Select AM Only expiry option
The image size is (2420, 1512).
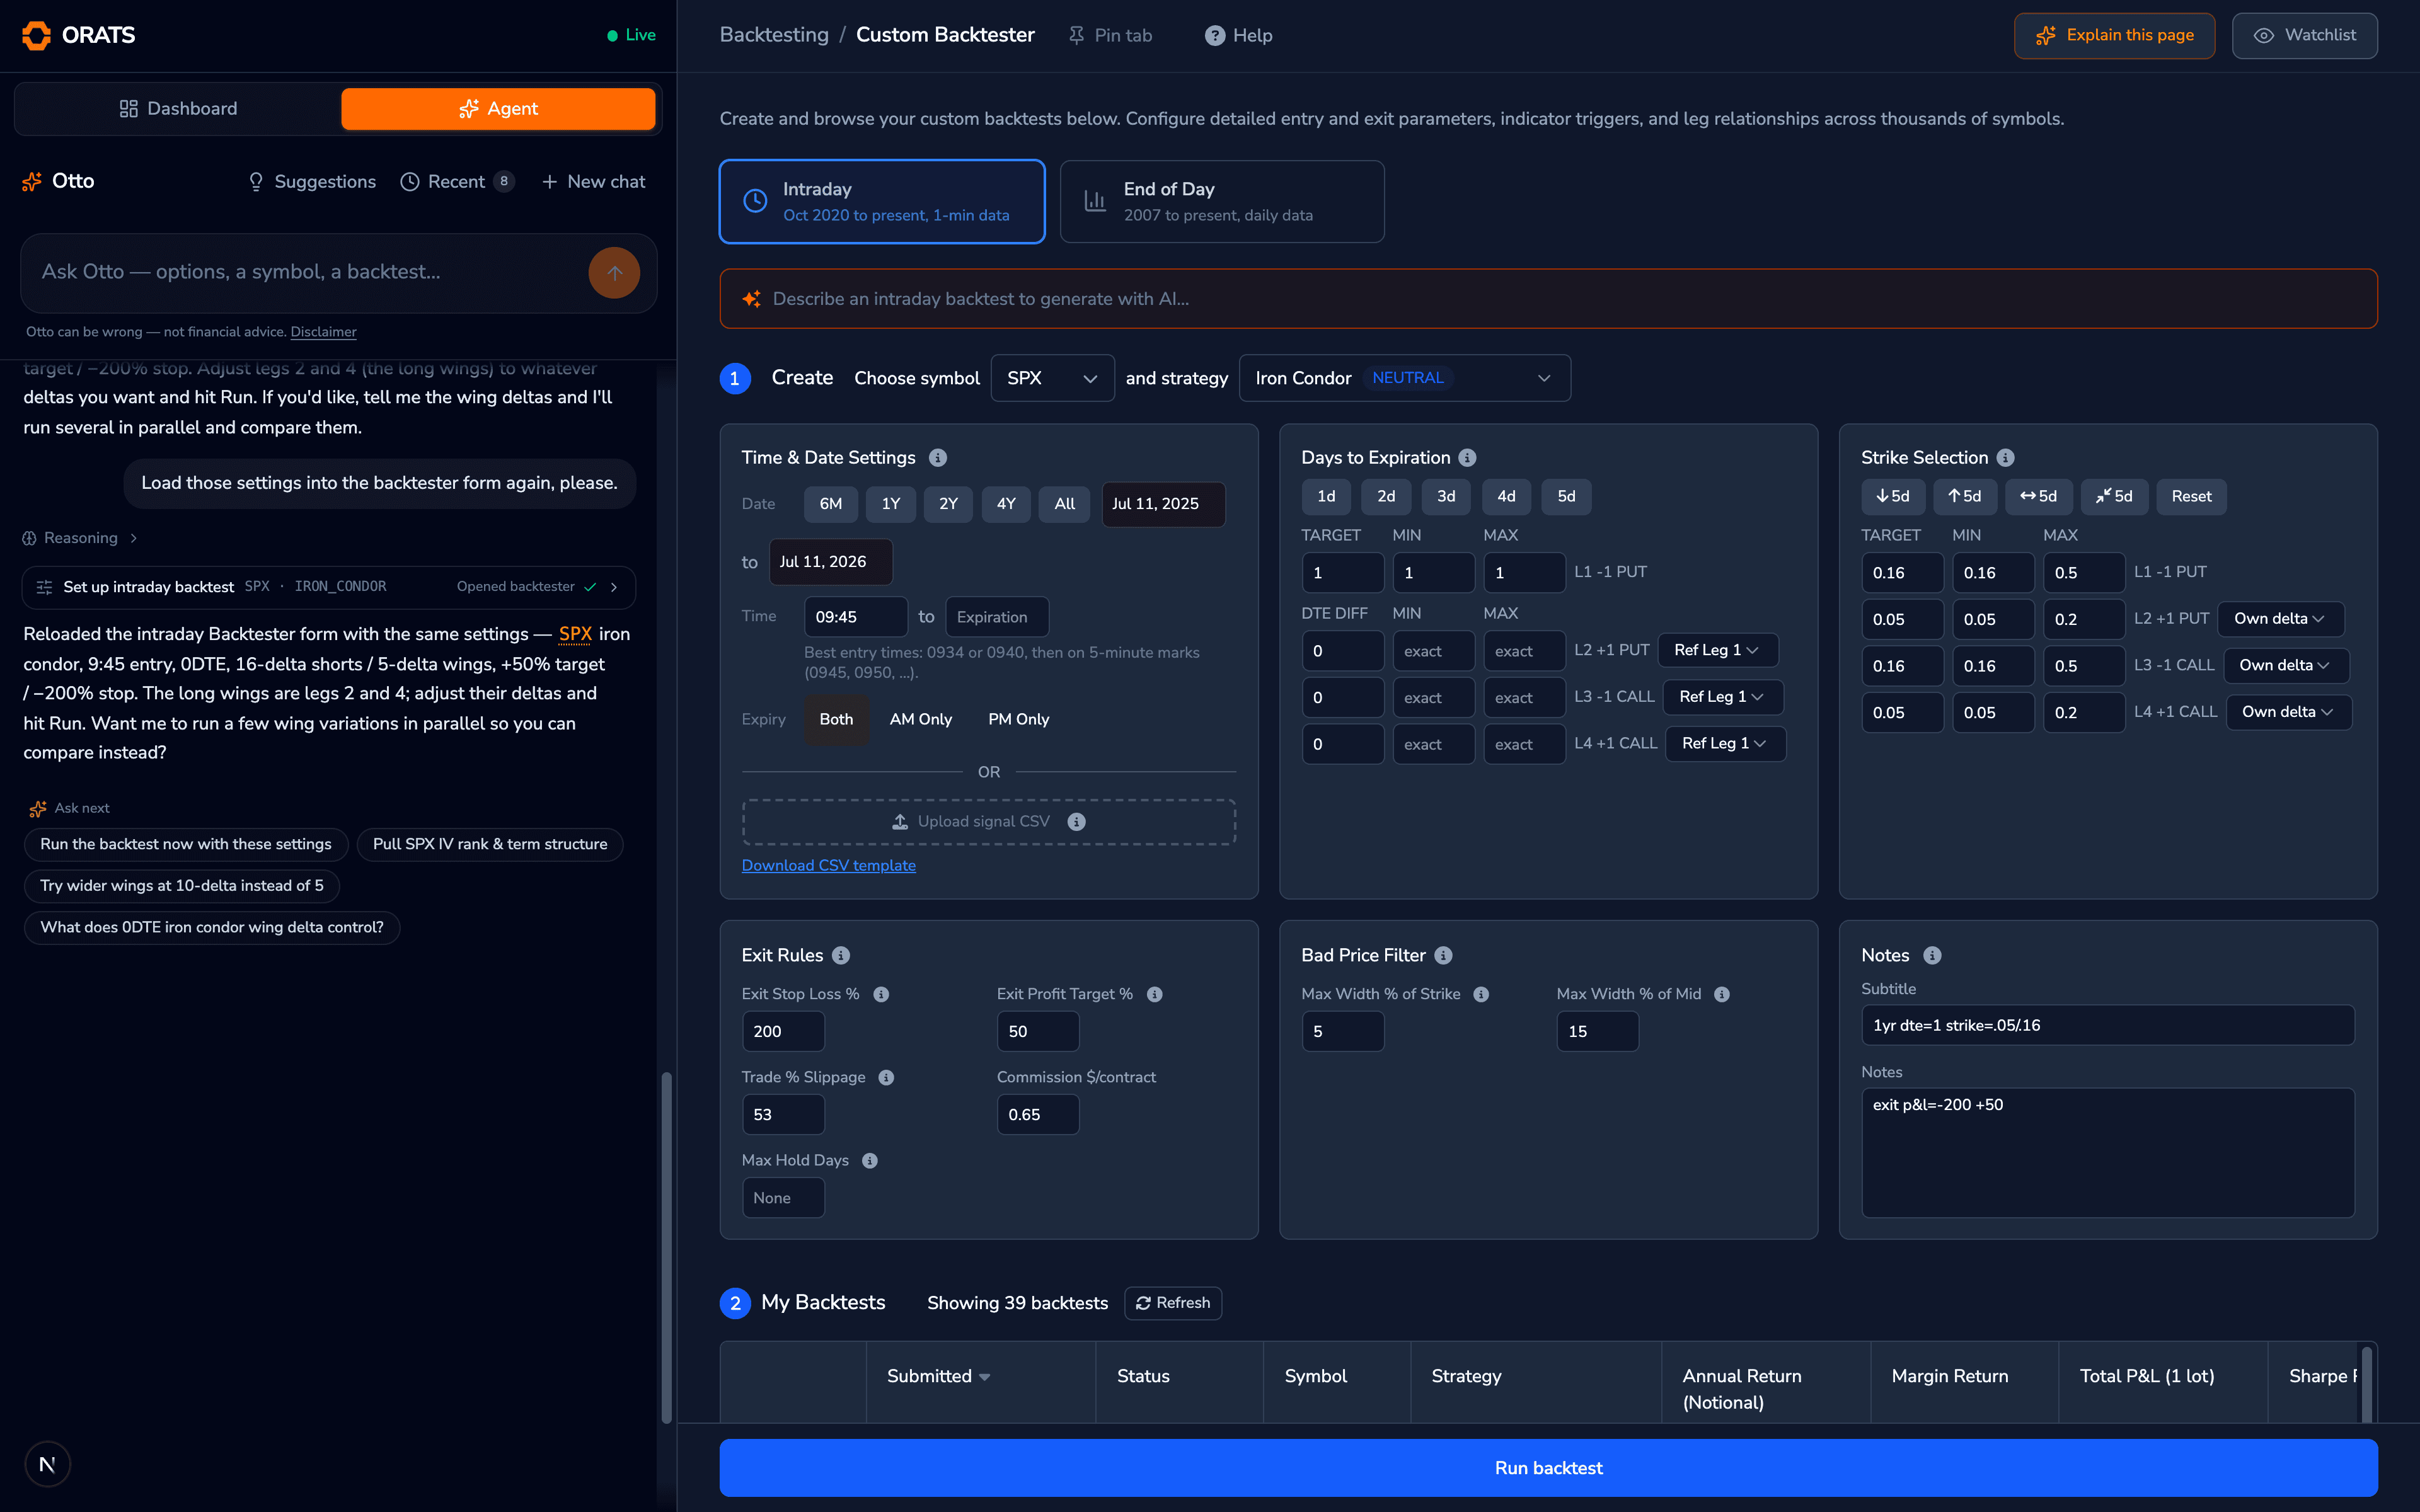920,719
